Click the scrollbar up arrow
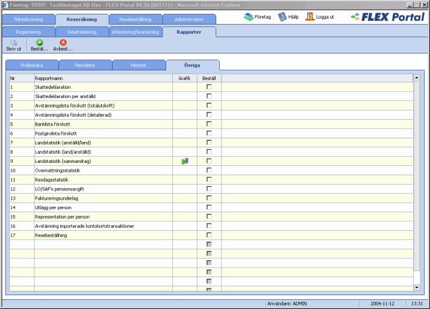Image resolution: width=430 pixels, height=309 pixels. [416, 78]
